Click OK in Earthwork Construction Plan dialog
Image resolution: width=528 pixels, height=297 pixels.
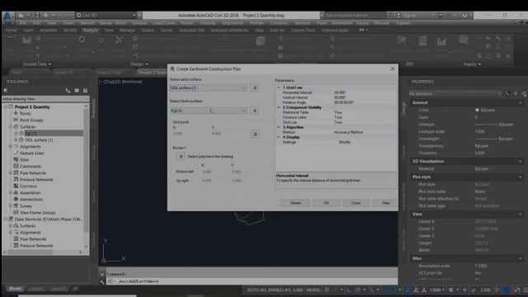click(x=326, y=203)
